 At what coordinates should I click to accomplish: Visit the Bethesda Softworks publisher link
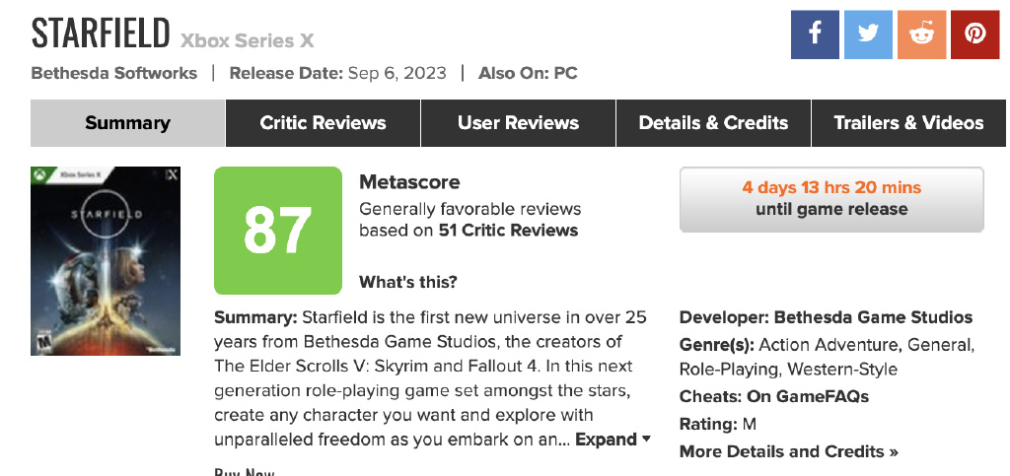[114, 73]
